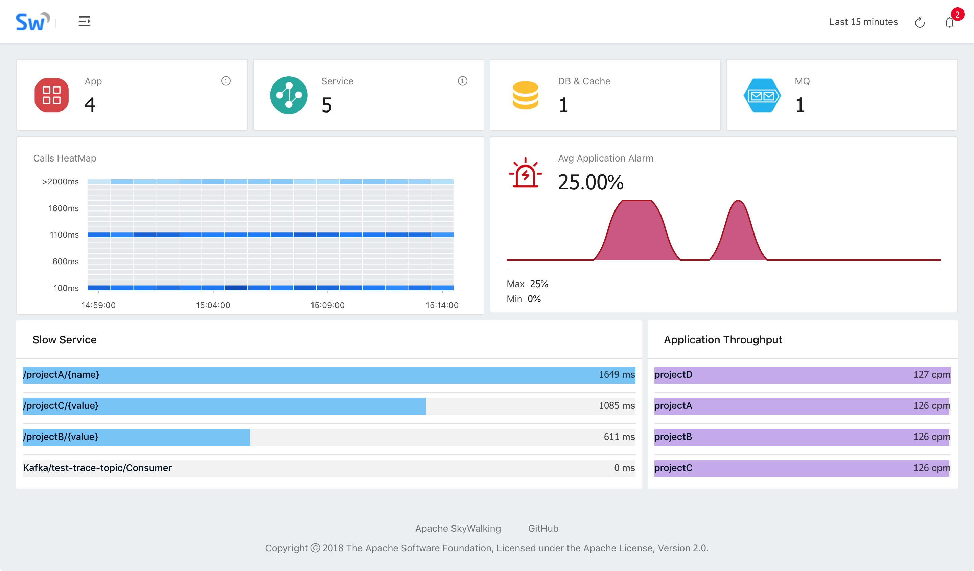Refresh the dashboard with reload icon
The width and height of the screenshot is (974, 571).
pos(920,22)
